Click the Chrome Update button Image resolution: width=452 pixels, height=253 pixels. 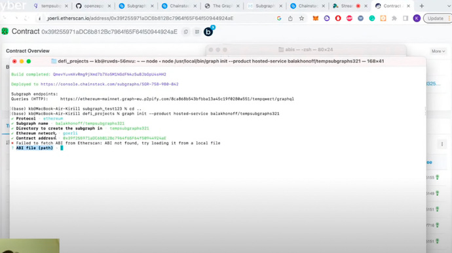point(435,18)
